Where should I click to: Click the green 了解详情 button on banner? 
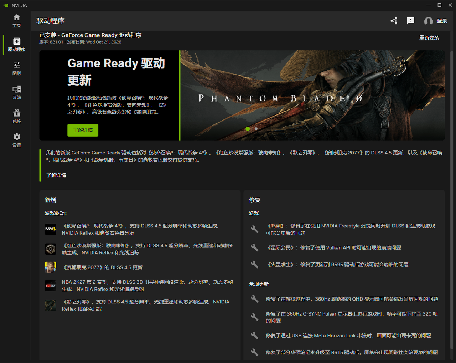point(83,130)
